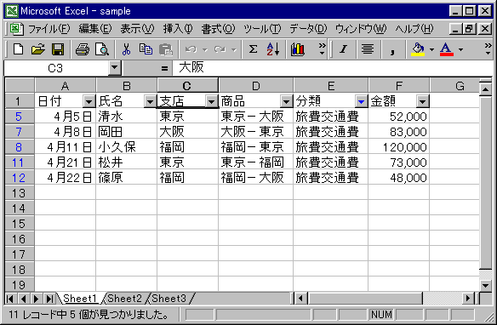
Task: Select the cell with name 小久保
Action: [126, 147]
